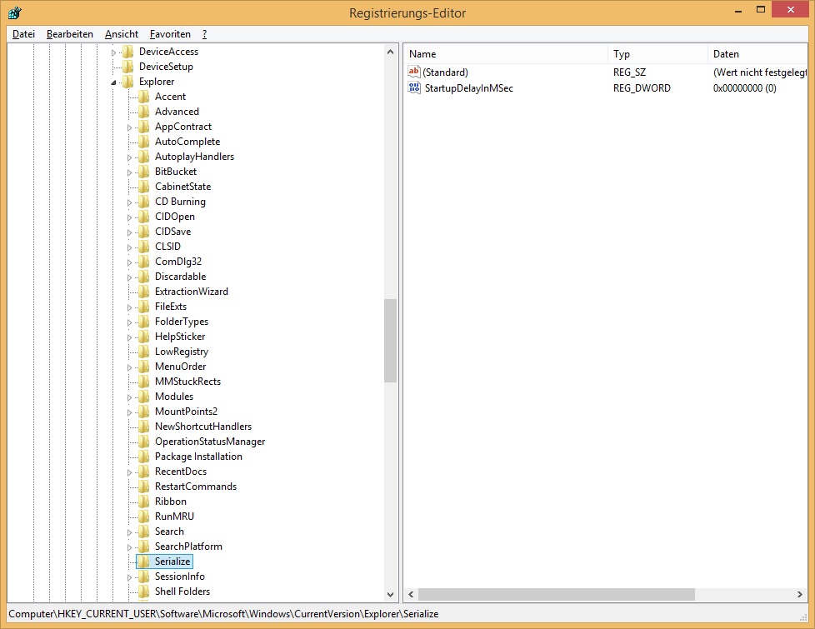This screenshot has width=815, height=629.
Task: Click the RunMRU folder icon
Action: click(x=144, y=517)
